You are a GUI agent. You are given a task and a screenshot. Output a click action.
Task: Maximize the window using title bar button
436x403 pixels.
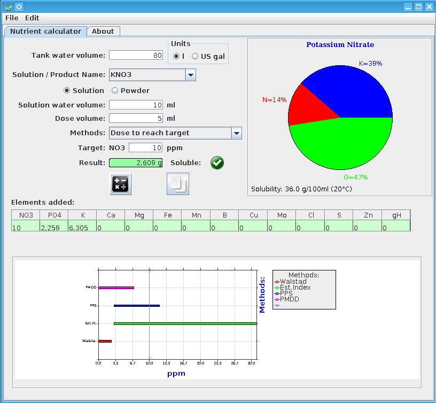pyautogui.click(x=419, y=7)
